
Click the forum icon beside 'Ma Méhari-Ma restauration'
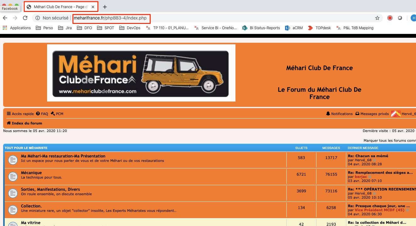(12, 160)
